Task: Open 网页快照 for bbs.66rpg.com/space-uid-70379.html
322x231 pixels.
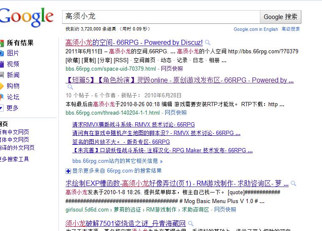Action: (x=172, y=69)
